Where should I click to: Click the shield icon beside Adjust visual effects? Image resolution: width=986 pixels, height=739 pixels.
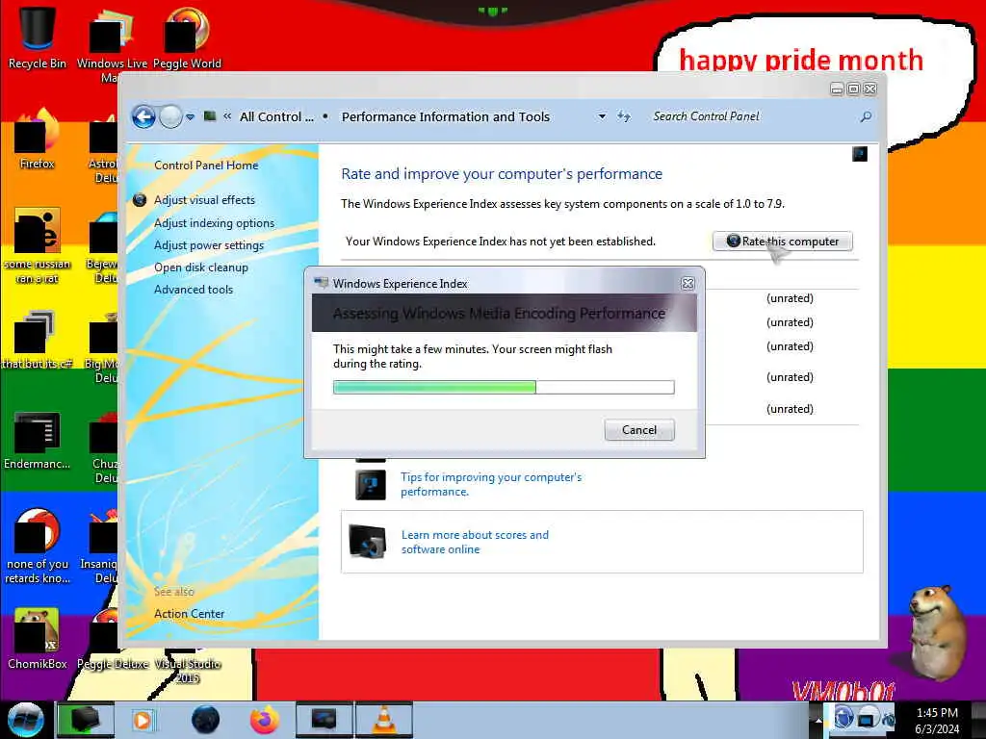coord(140,200)
